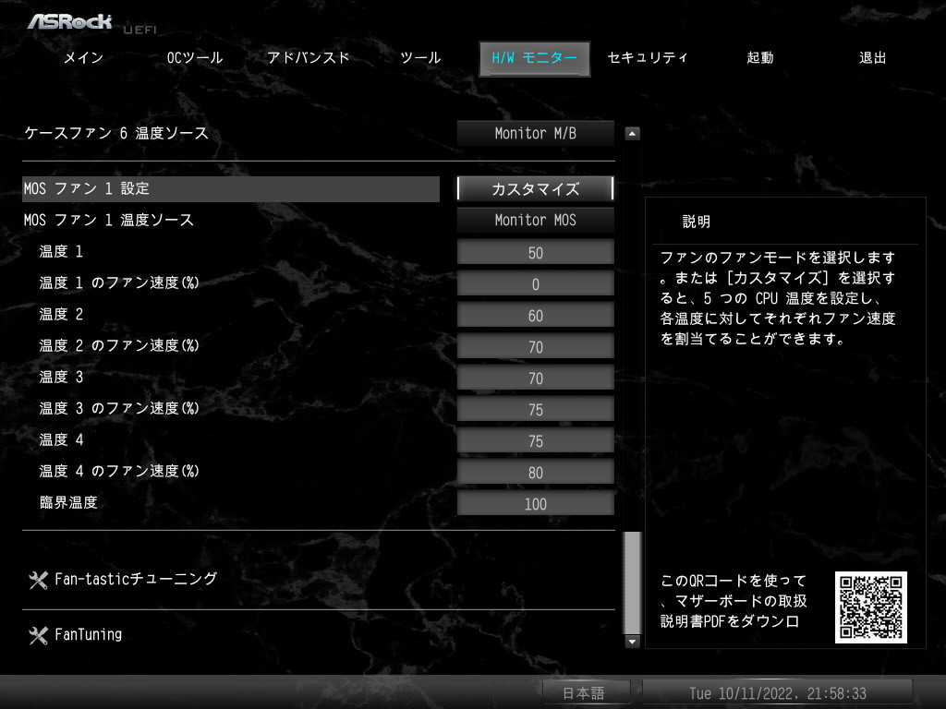Select the 温度 4 のファン速度(%) label
The image size is (946, 709).
[x=119, y=471]
